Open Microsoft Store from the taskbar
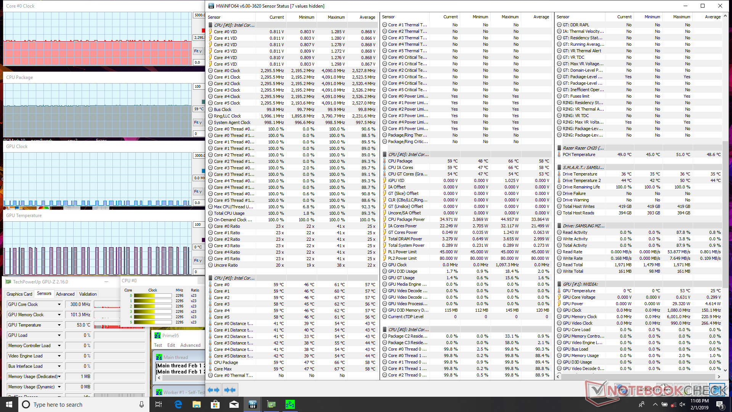Screen dimensions: 732x412 click(215, 404)
